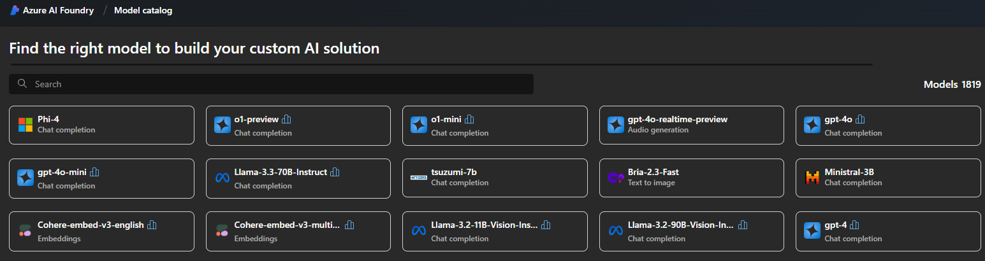This screenshot has height=261, width=985.
Task: Select the Ministral-3B model card
Action: click(888, 178)
